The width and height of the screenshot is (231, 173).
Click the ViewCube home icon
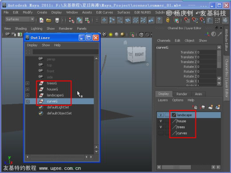click(x=125, y=43)
